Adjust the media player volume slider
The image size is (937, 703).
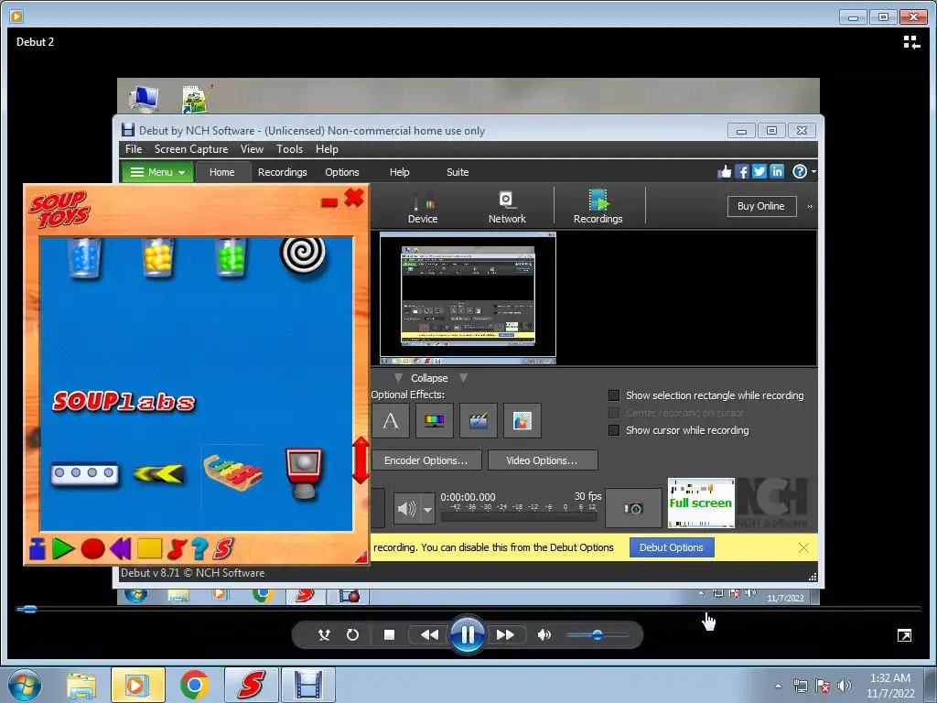pos(597,635)
